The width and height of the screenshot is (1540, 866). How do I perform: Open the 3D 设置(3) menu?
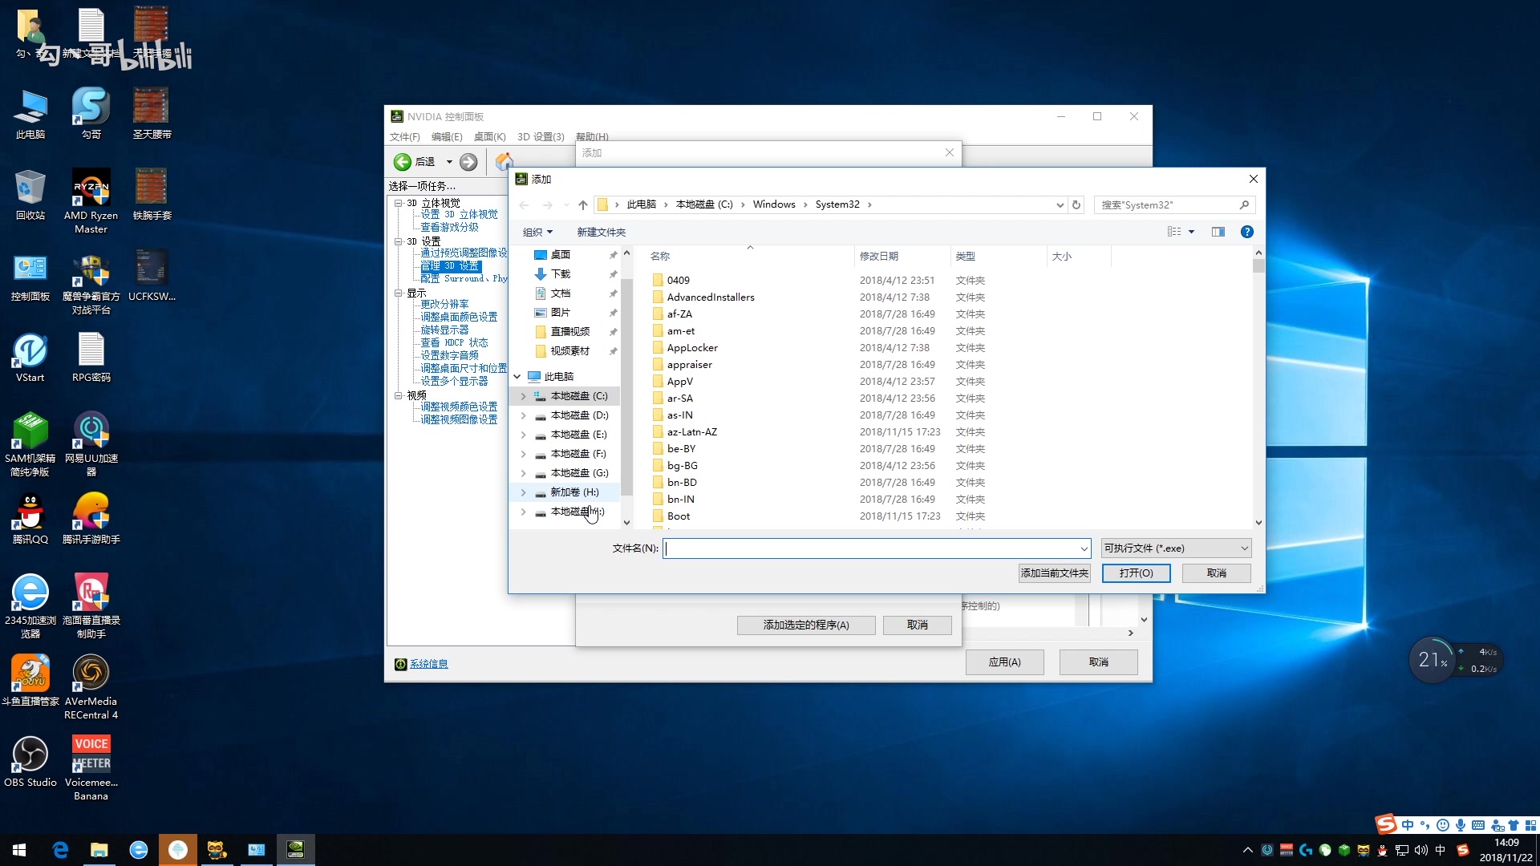pos(541,137)
